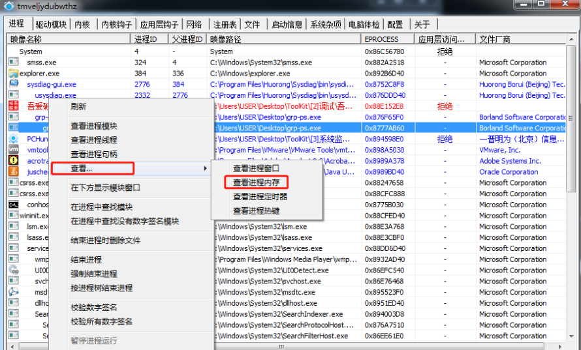Open the 配置 tab

395,24
